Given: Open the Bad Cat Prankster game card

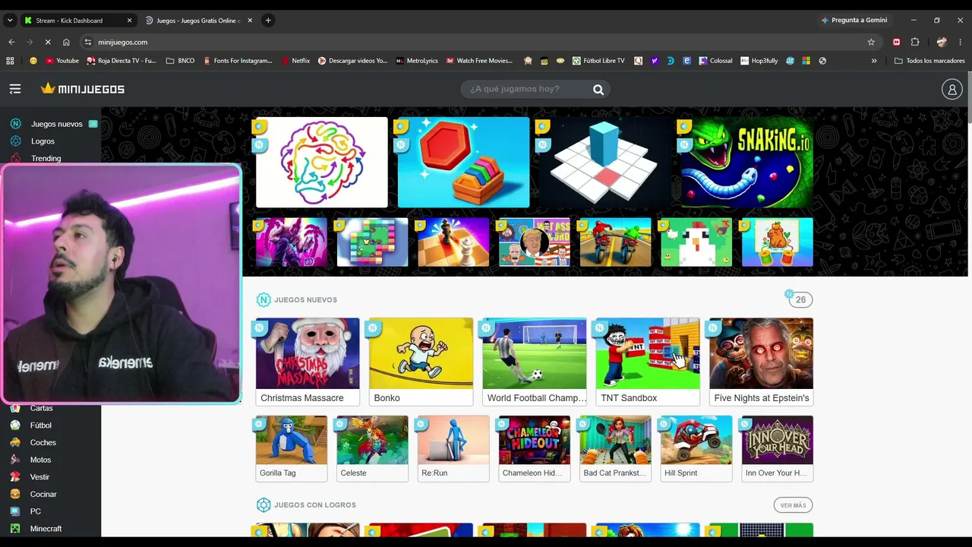Looking at the screenshot, I should [x=615, y=448].
